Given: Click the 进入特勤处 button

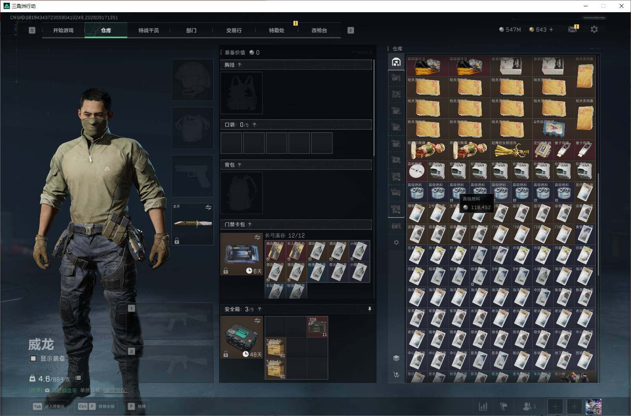Looking at the screenshot, I should 49,406.
